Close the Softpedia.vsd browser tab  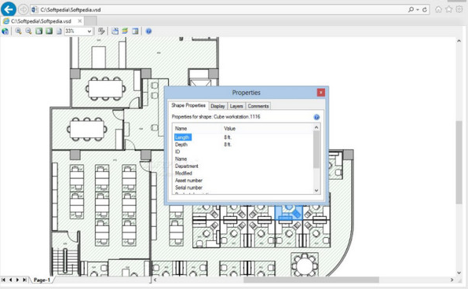click(x=79, y=21)
